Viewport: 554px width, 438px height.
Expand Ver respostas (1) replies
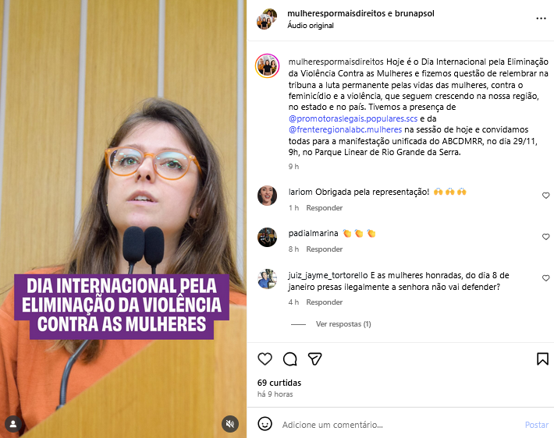343,324
